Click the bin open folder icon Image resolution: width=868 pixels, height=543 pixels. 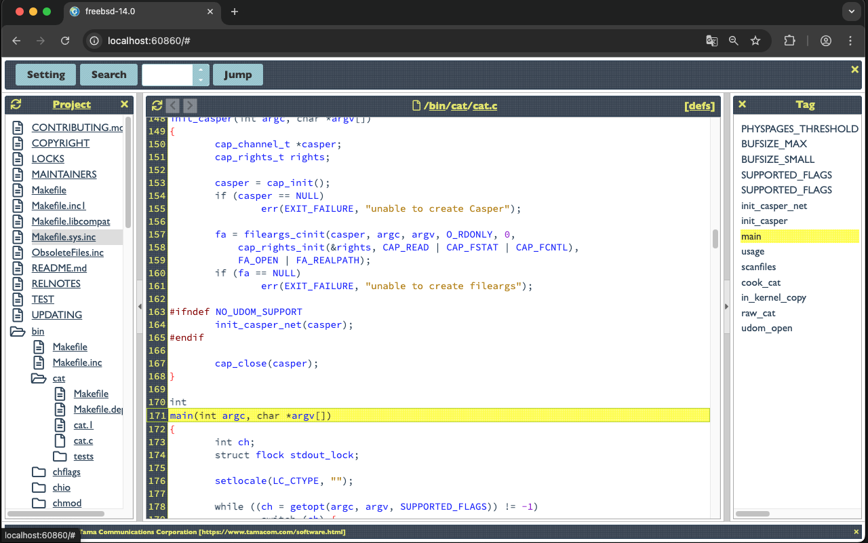18,332
